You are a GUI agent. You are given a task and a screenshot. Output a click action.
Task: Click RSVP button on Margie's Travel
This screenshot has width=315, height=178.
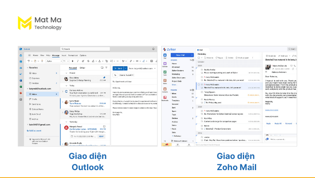click(101, 137)
